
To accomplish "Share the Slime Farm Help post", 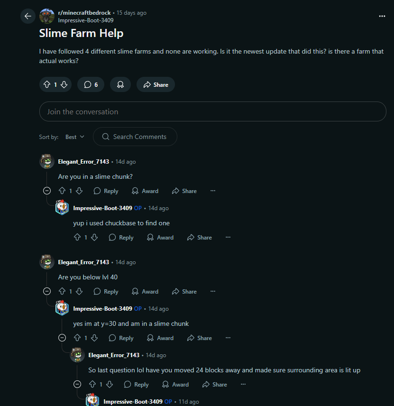I will point(156,84).
